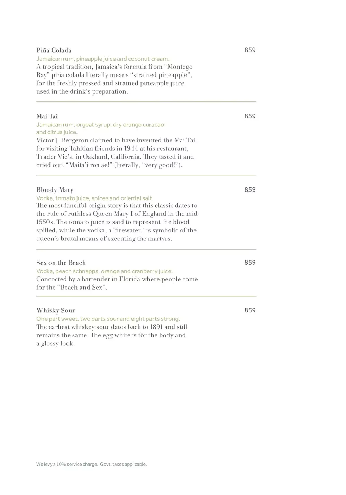Click the Victor J. Bergeron description paragraph

[116, 153]
